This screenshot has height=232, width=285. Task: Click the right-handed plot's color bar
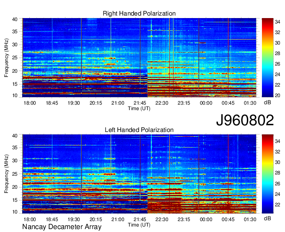[x=267, y=58]
